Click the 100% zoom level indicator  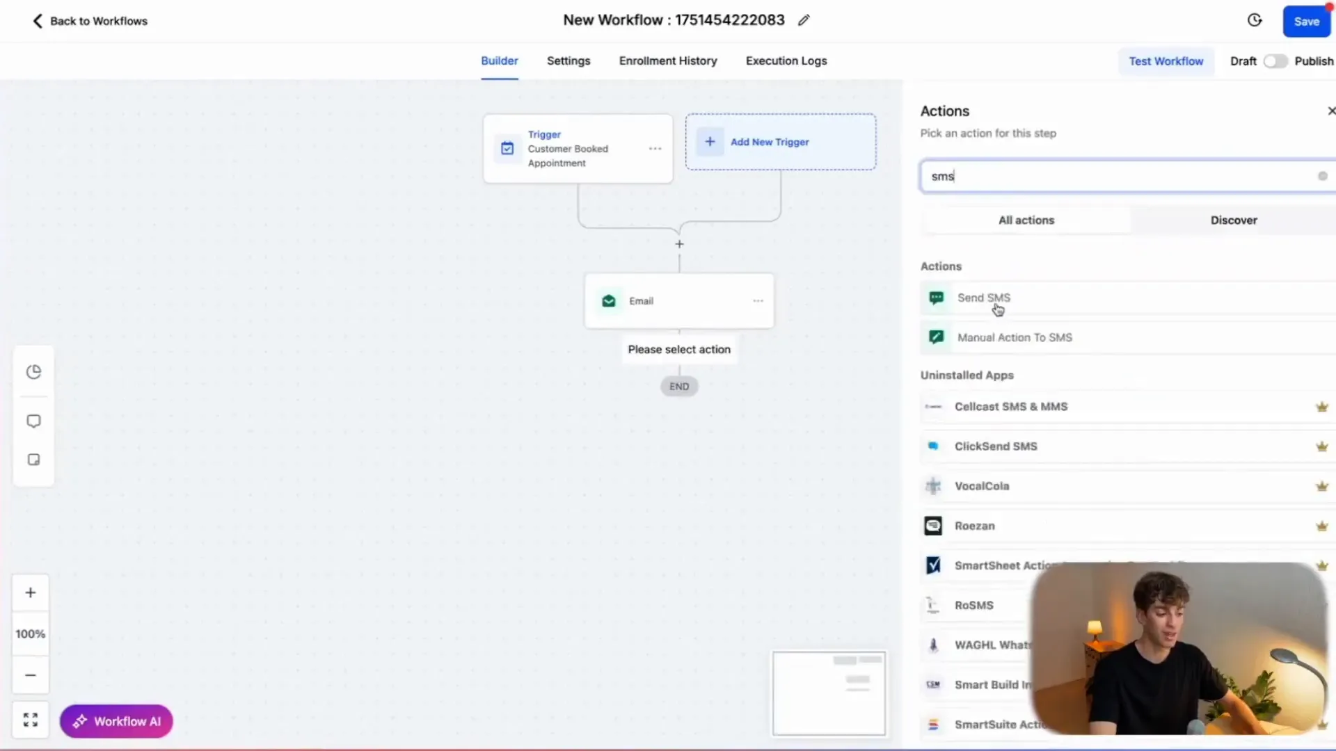point(31,633)
